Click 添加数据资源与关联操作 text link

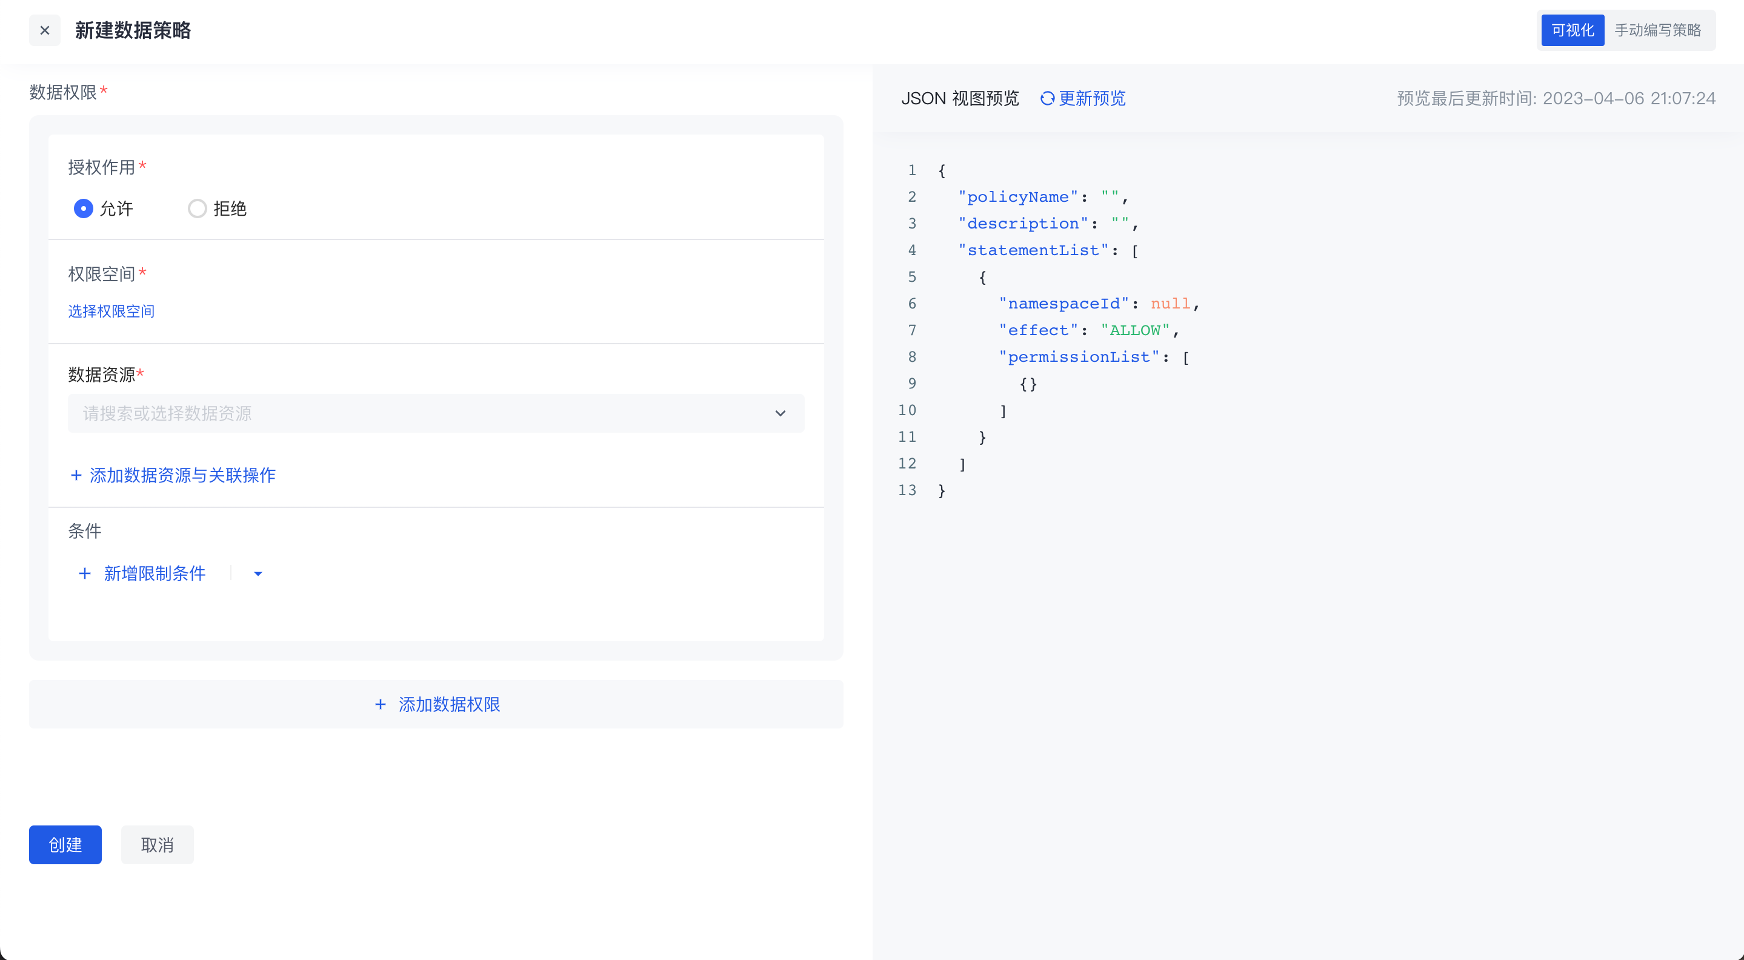click(x=183, y=475)
